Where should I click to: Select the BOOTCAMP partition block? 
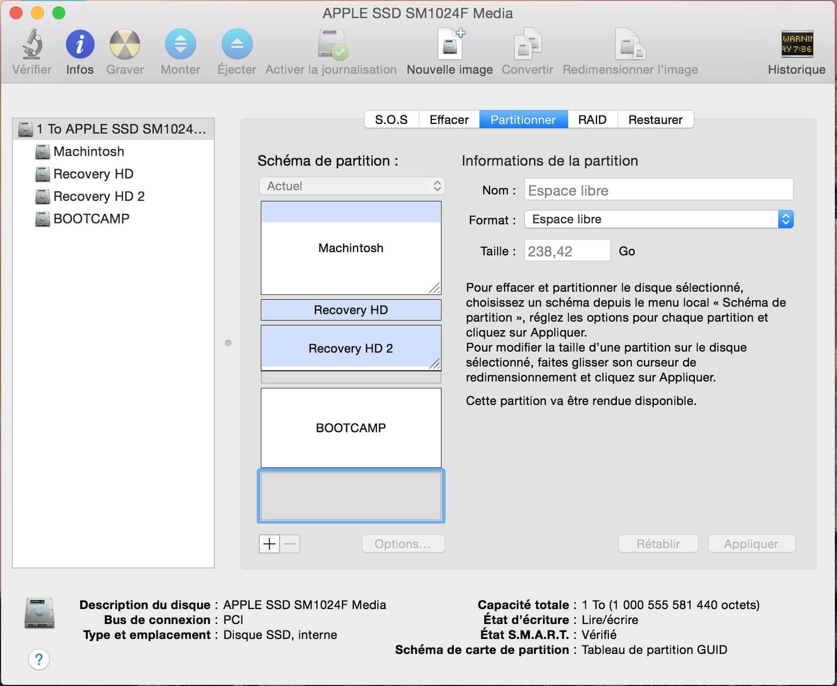coord(351,428)
